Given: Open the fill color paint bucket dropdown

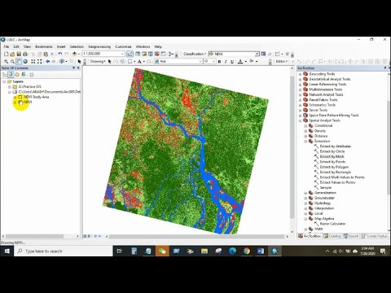Looking at the screenshot, I should (x=257, y=62).
